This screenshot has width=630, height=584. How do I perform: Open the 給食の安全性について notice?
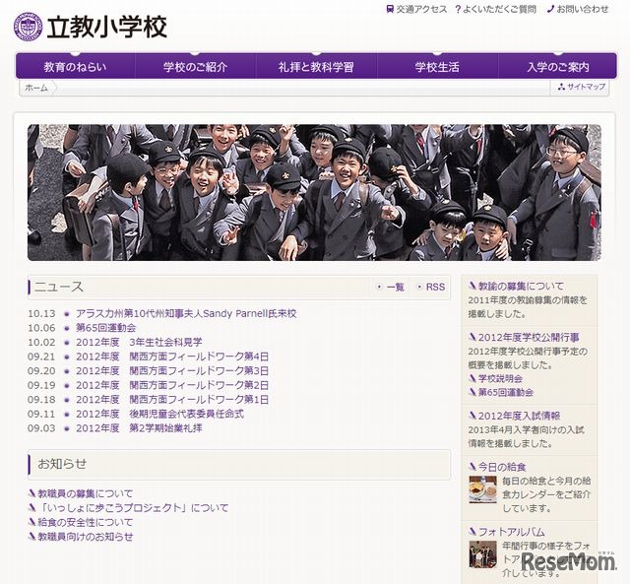pos(86,522)
